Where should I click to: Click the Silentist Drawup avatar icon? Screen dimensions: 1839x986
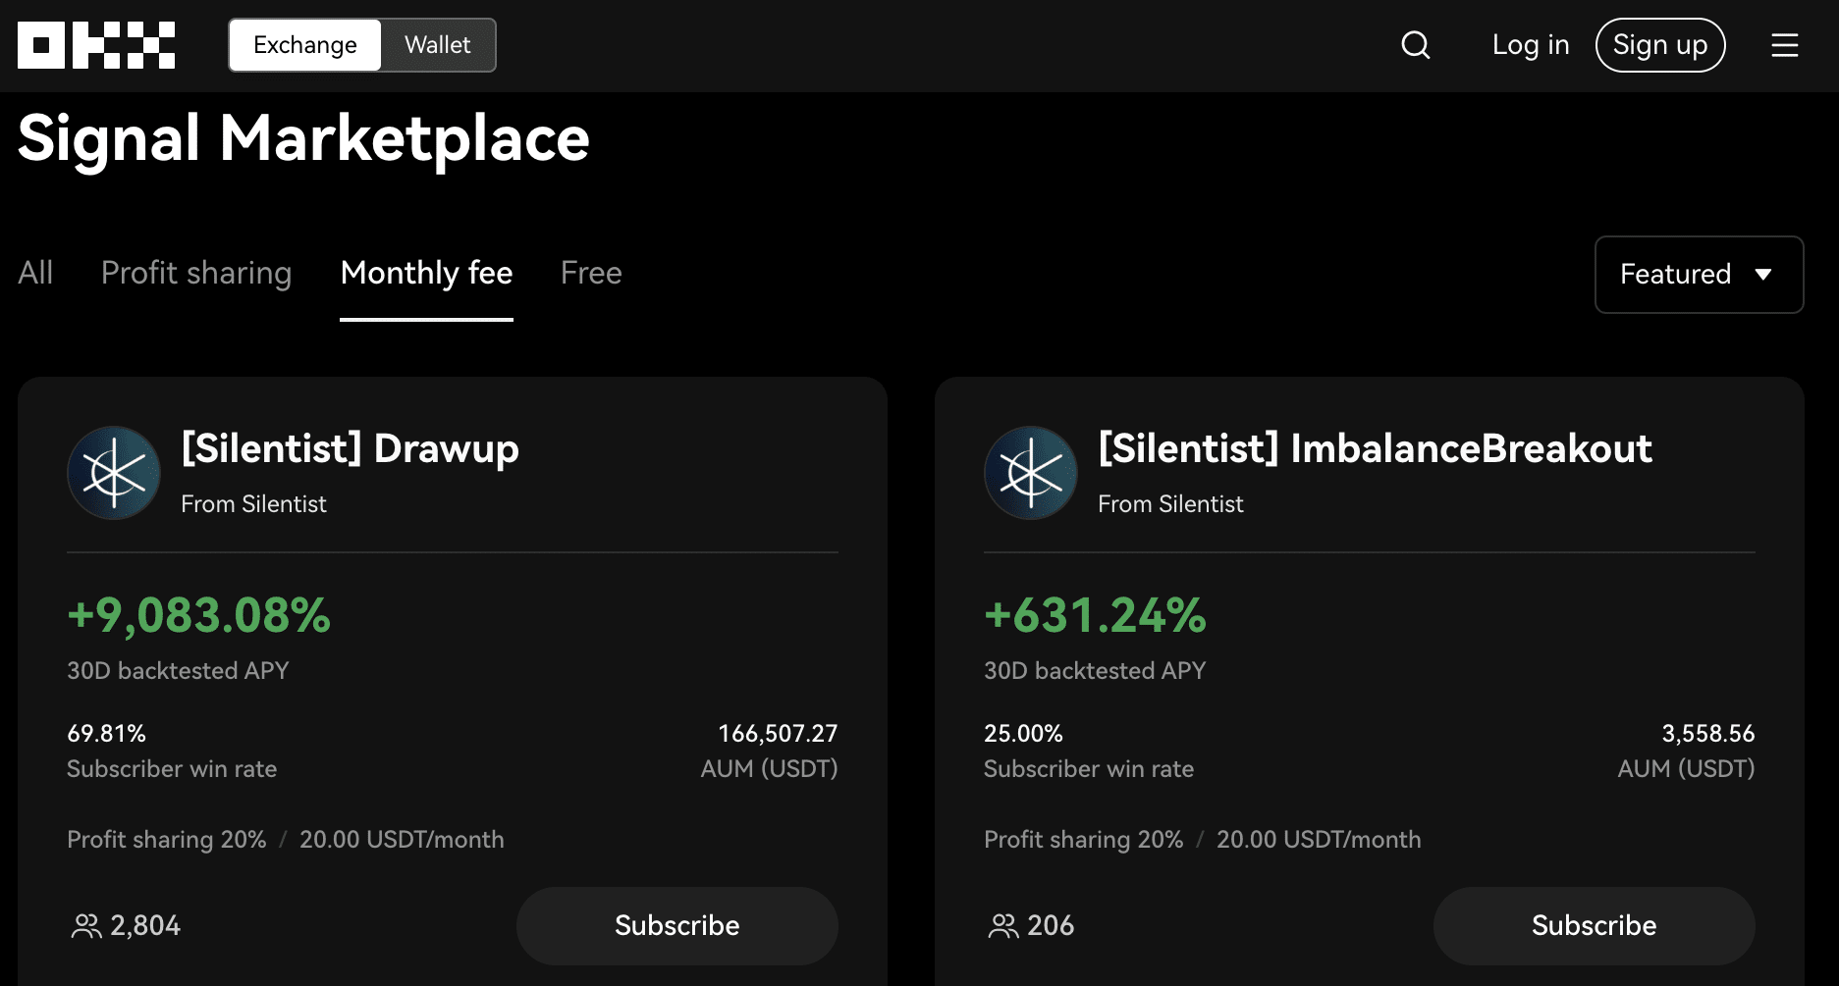114,473
